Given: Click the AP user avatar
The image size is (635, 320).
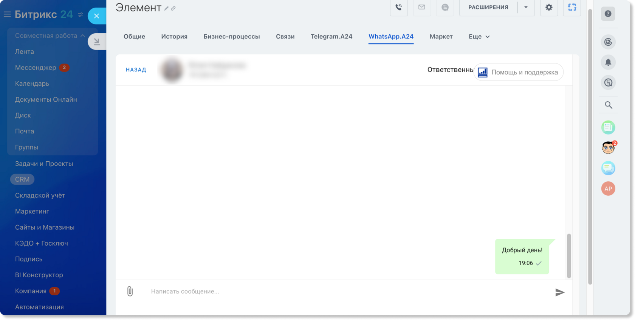Looking at the screenshot, I should coord(608,189).
